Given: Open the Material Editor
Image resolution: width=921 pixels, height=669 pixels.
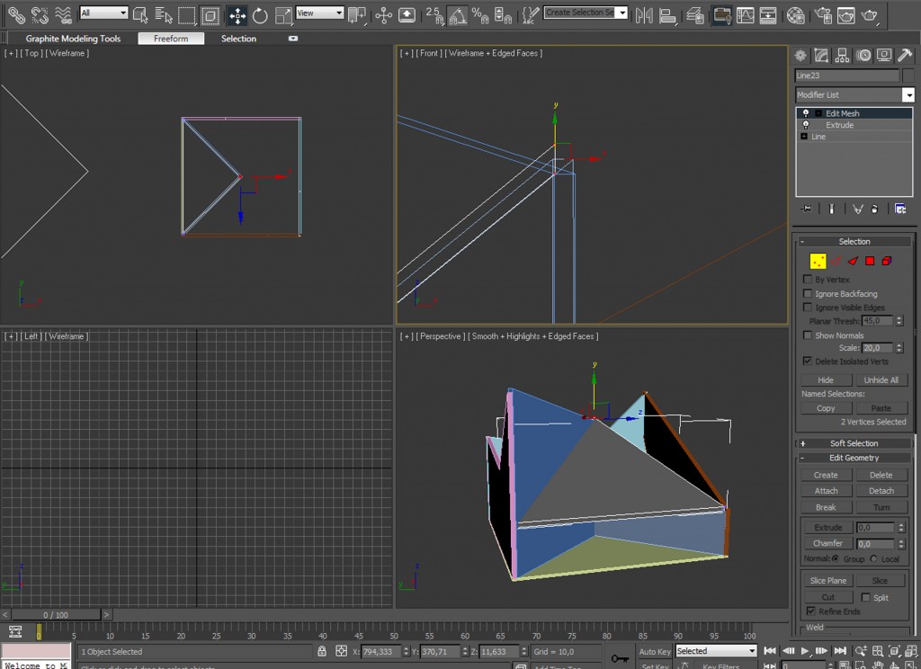Looking at the screenshot, I should 796,15.
